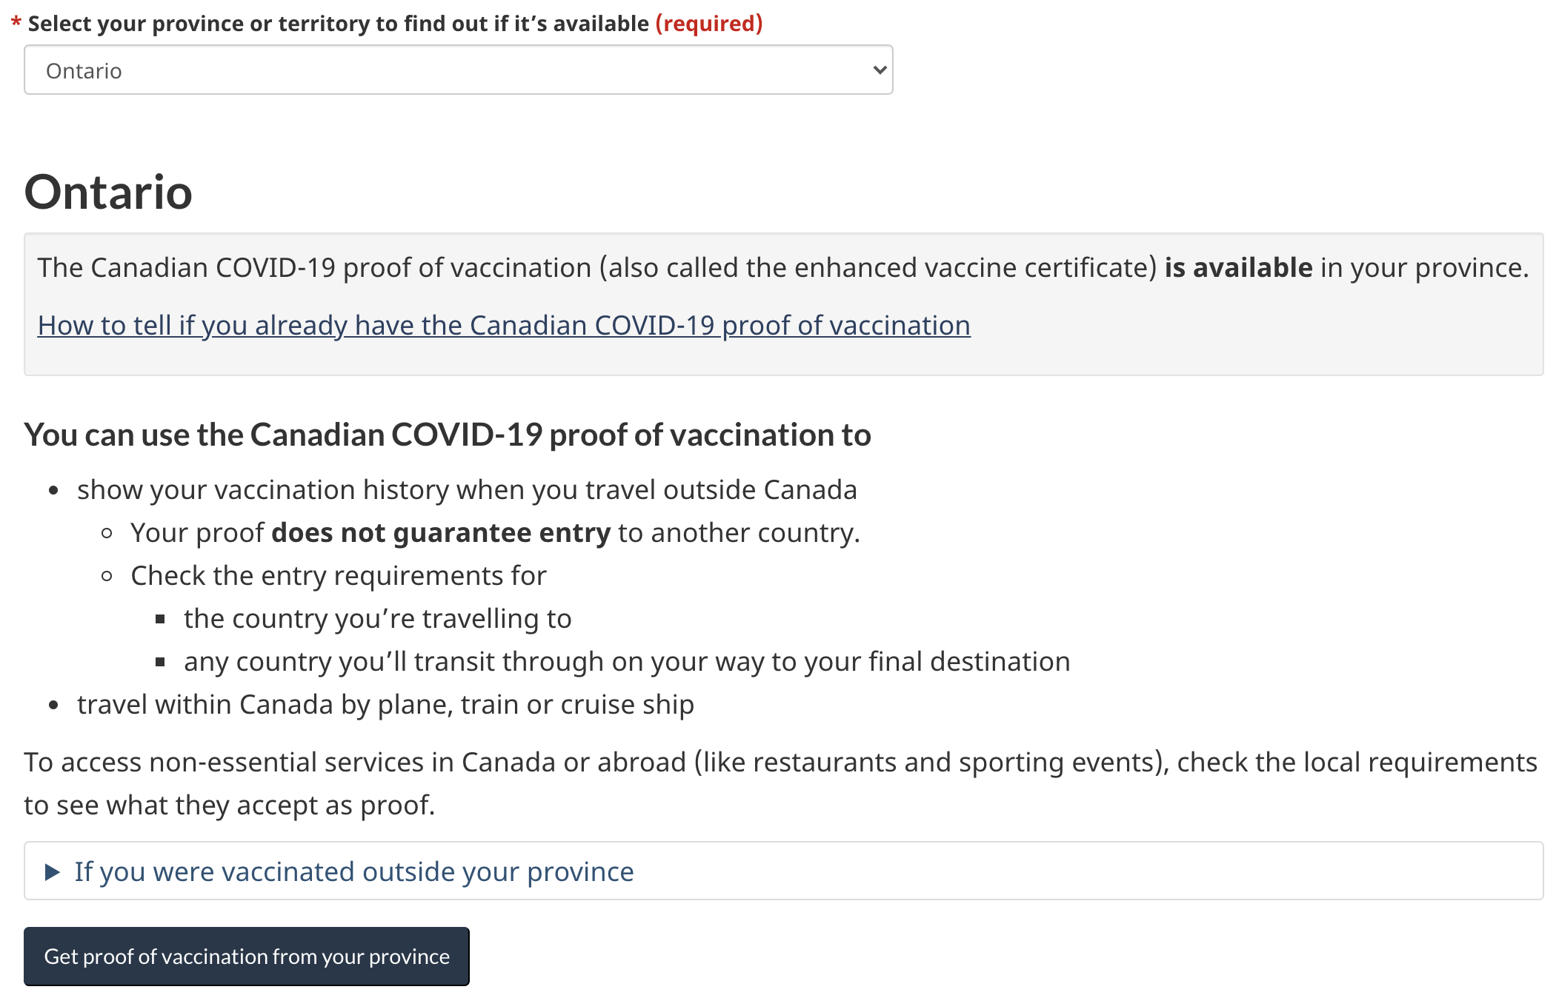
Task: Click the 'You can use the Canadian COVID-19 proof' heading
Action: point(447,435)
